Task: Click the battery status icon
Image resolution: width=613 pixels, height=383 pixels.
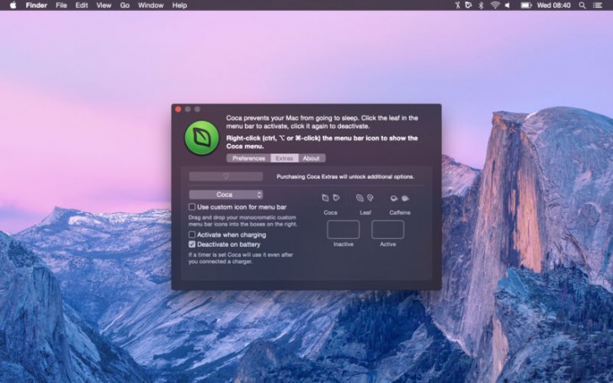Action: [525, 5]
